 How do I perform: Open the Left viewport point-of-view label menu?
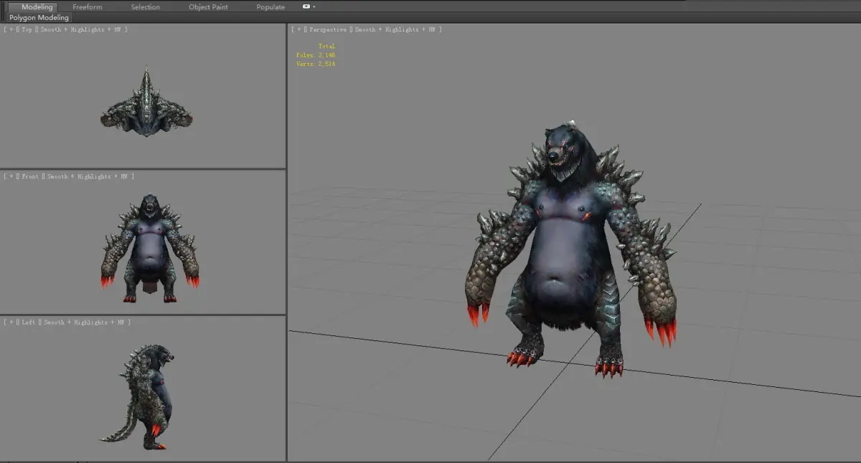[x=29, y=323]
